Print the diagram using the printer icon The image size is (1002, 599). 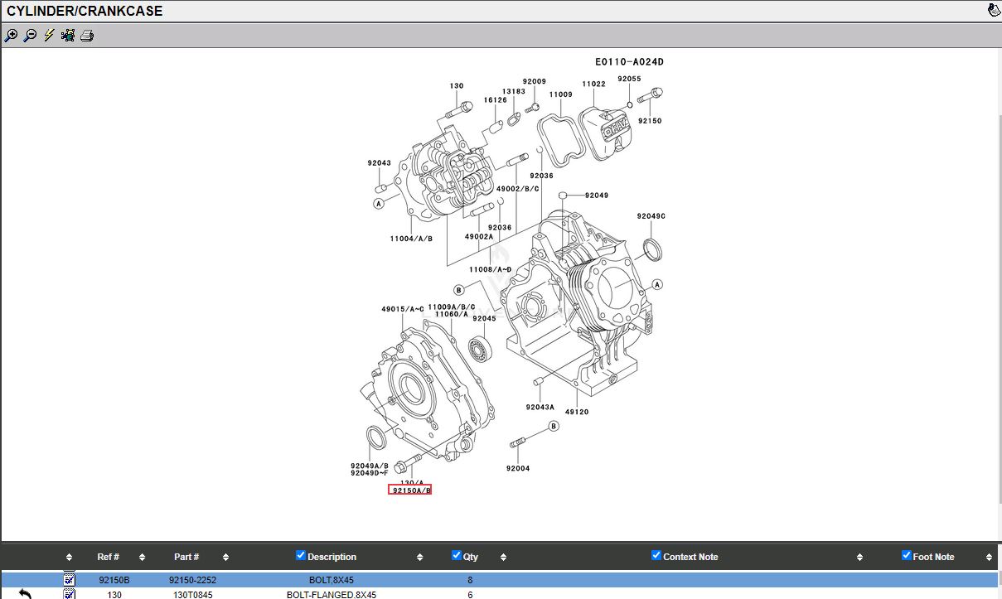(x=87, y=36)
